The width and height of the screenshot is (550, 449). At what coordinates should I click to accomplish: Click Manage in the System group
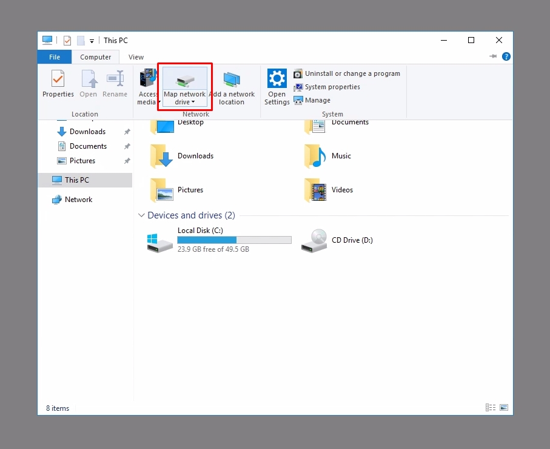312,100
